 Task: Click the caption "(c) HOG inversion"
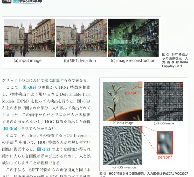[124, 167]
